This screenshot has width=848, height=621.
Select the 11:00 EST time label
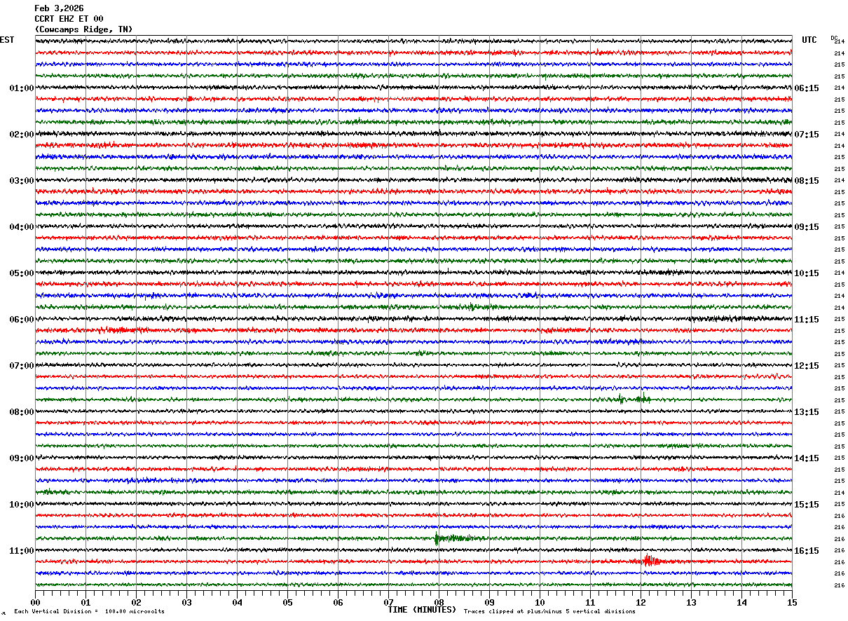pyautogui.click(x=22, y=551)
